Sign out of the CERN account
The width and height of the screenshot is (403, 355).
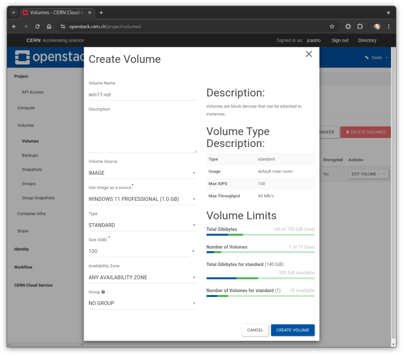tap(340, 40)
